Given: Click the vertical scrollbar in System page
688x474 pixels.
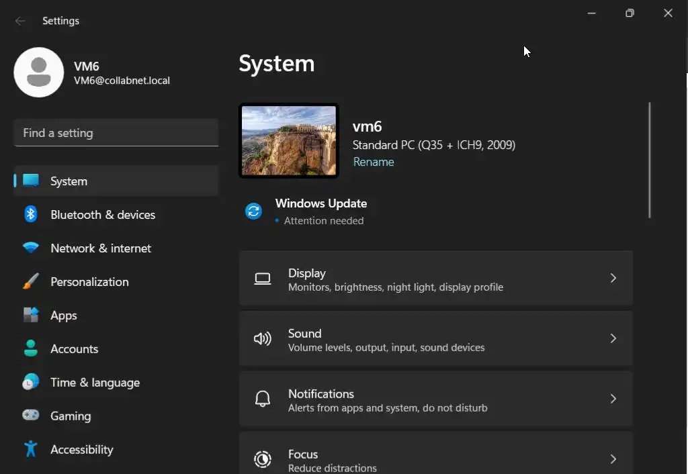Looking at the screenshot, I should coord(650,160).
